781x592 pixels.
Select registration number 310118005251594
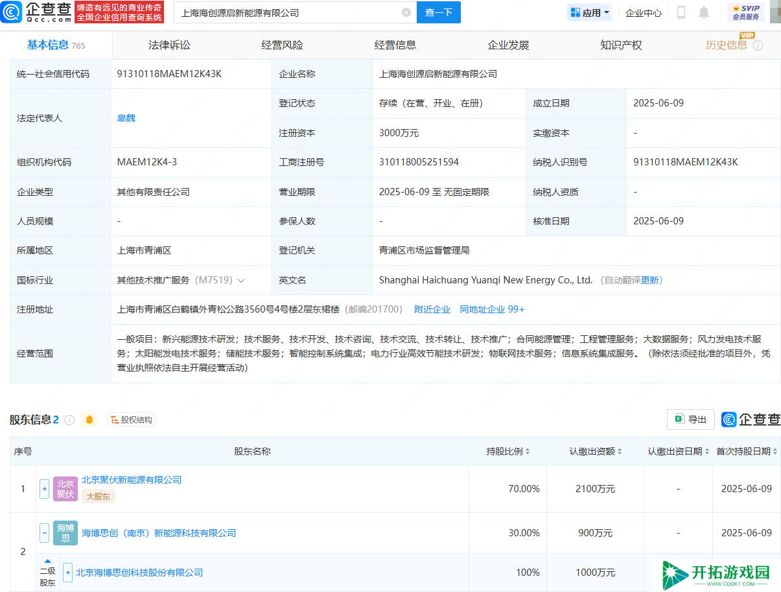pyautogui.click(x=419, y=162)
